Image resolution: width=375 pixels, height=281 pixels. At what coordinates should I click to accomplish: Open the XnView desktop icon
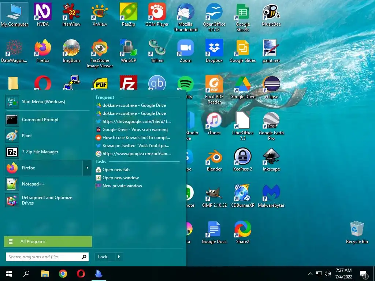tap(100, 14)
